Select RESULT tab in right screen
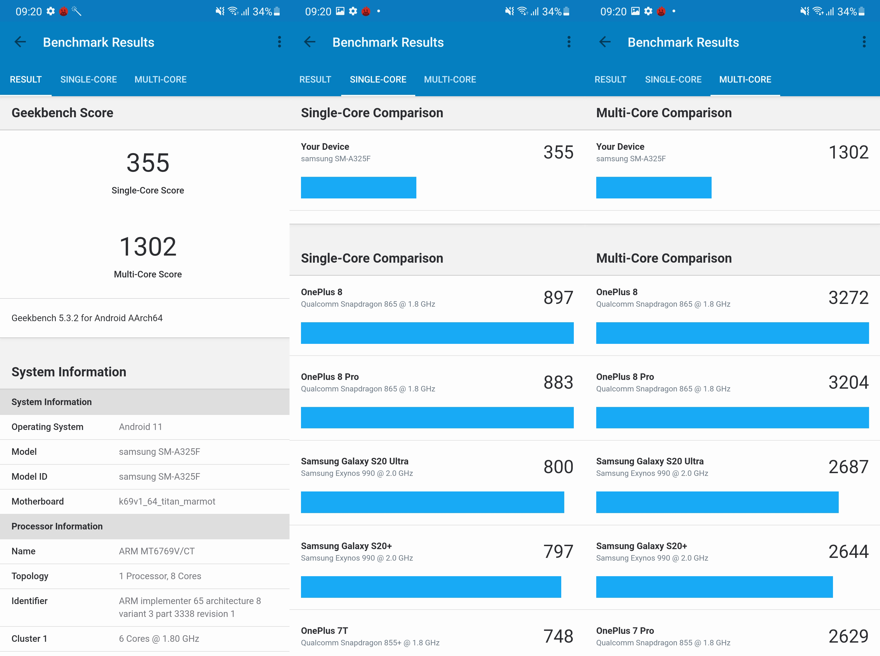Image resolution: width=880 pixels, height=656 pixels. click(610, 80)
